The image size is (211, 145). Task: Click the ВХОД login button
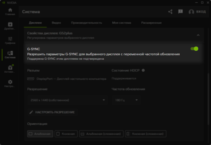point(201,12)
